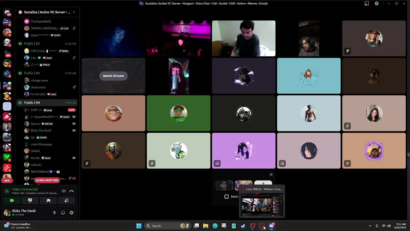
Task: Open Discord direct messages home icon
Action: click(x=7, y=12)
